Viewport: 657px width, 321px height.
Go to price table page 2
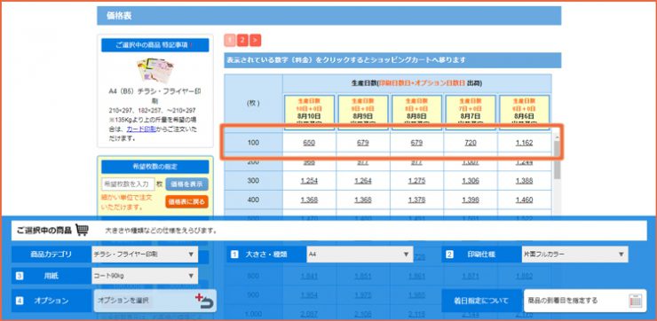pos(242,40)
